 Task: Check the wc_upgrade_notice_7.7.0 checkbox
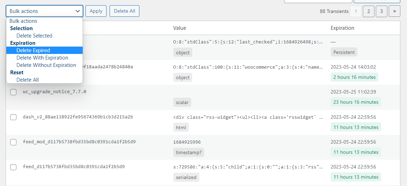(x=14, y=92)
